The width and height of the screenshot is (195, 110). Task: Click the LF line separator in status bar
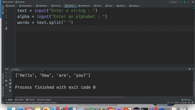pos(172,103)
